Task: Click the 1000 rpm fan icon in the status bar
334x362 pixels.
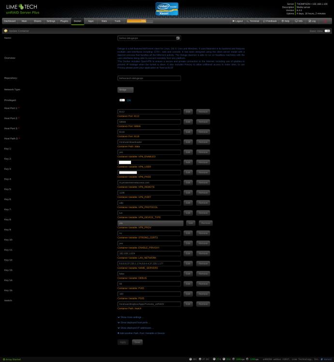Action: pos(233,359)
